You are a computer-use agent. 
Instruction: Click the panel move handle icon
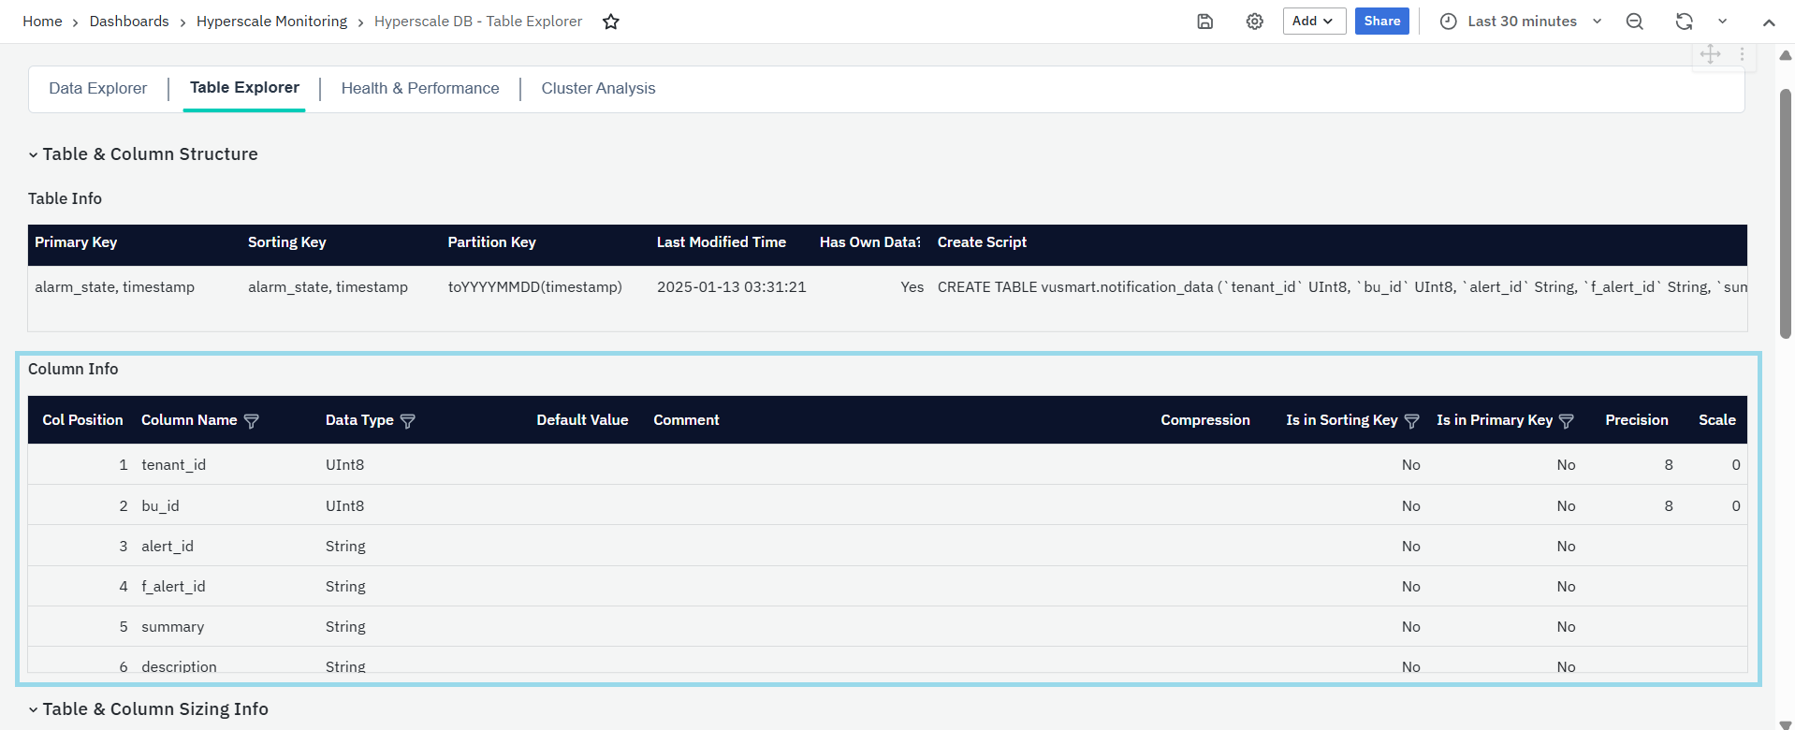[x=1710, y=54]
